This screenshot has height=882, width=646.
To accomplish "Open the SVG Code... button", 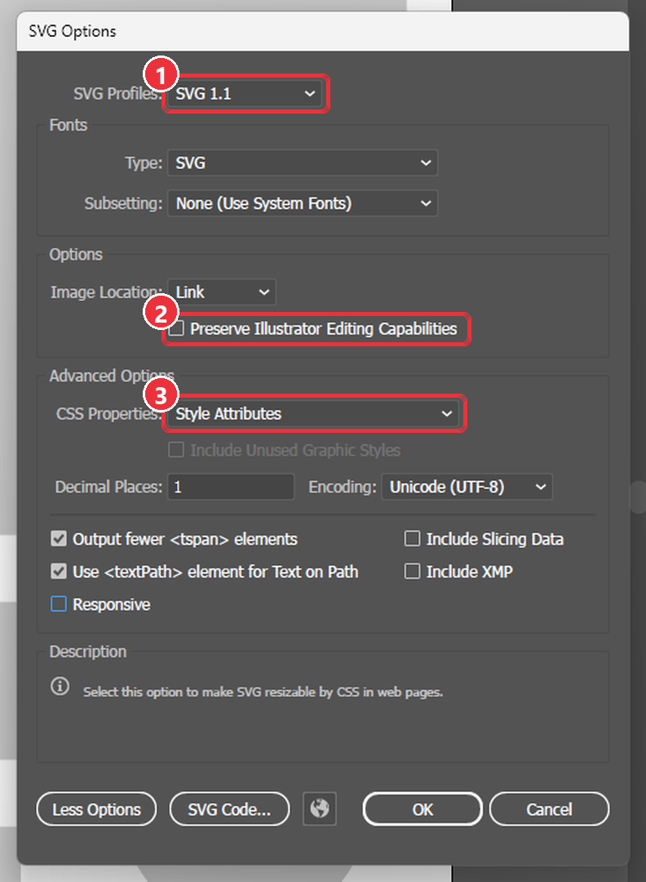I will pyautogui.click(x=229, y=809).
